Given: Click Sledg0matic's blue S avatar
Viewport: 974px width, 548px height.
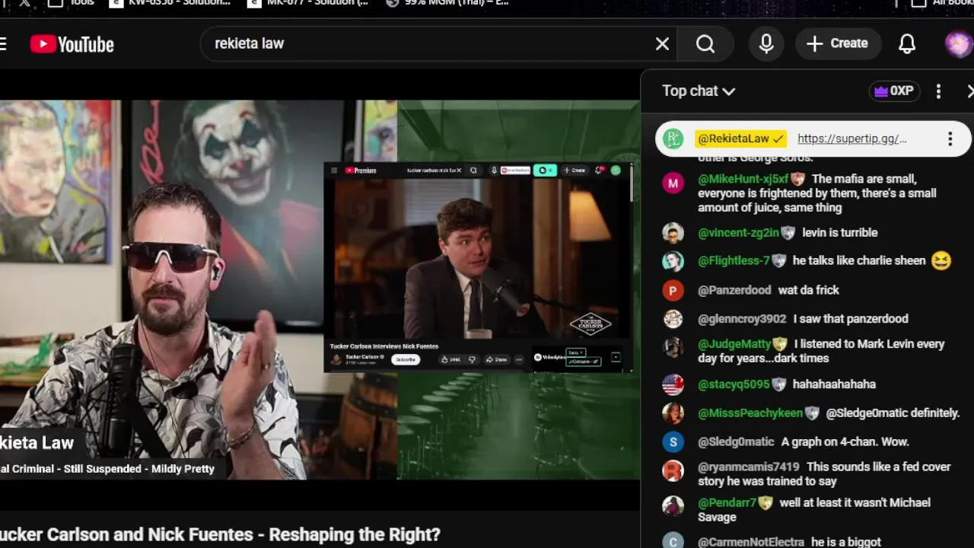Looking at the screenshot, I should 673,442.
